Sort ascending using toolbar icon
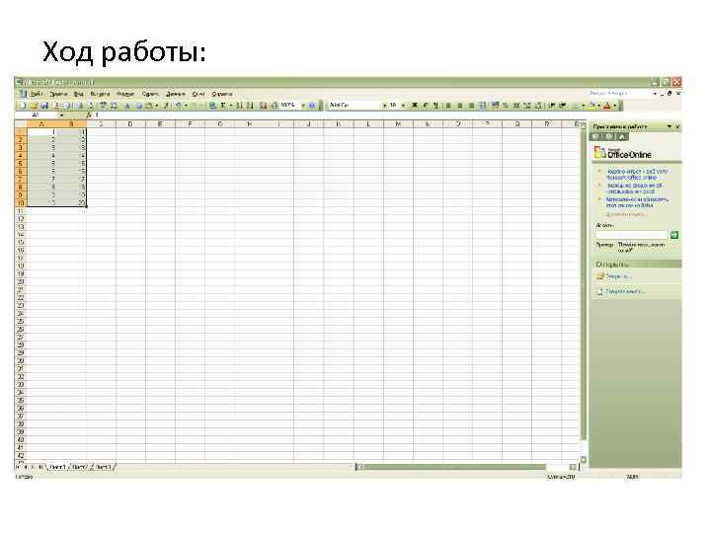711x533 pixels. click(239, 106)
